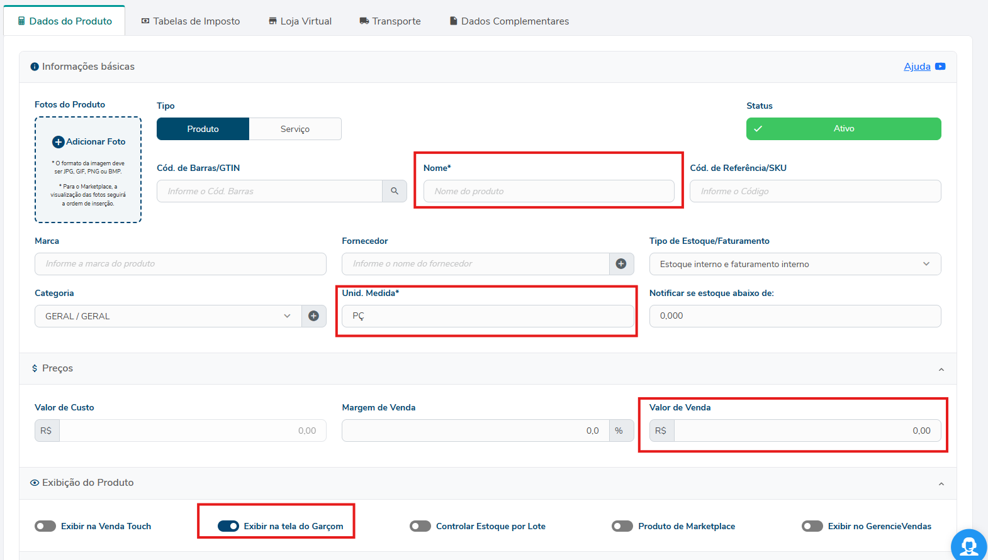
Task: Click the Adicionar Foto plus icon
Action: coord(59,142)
